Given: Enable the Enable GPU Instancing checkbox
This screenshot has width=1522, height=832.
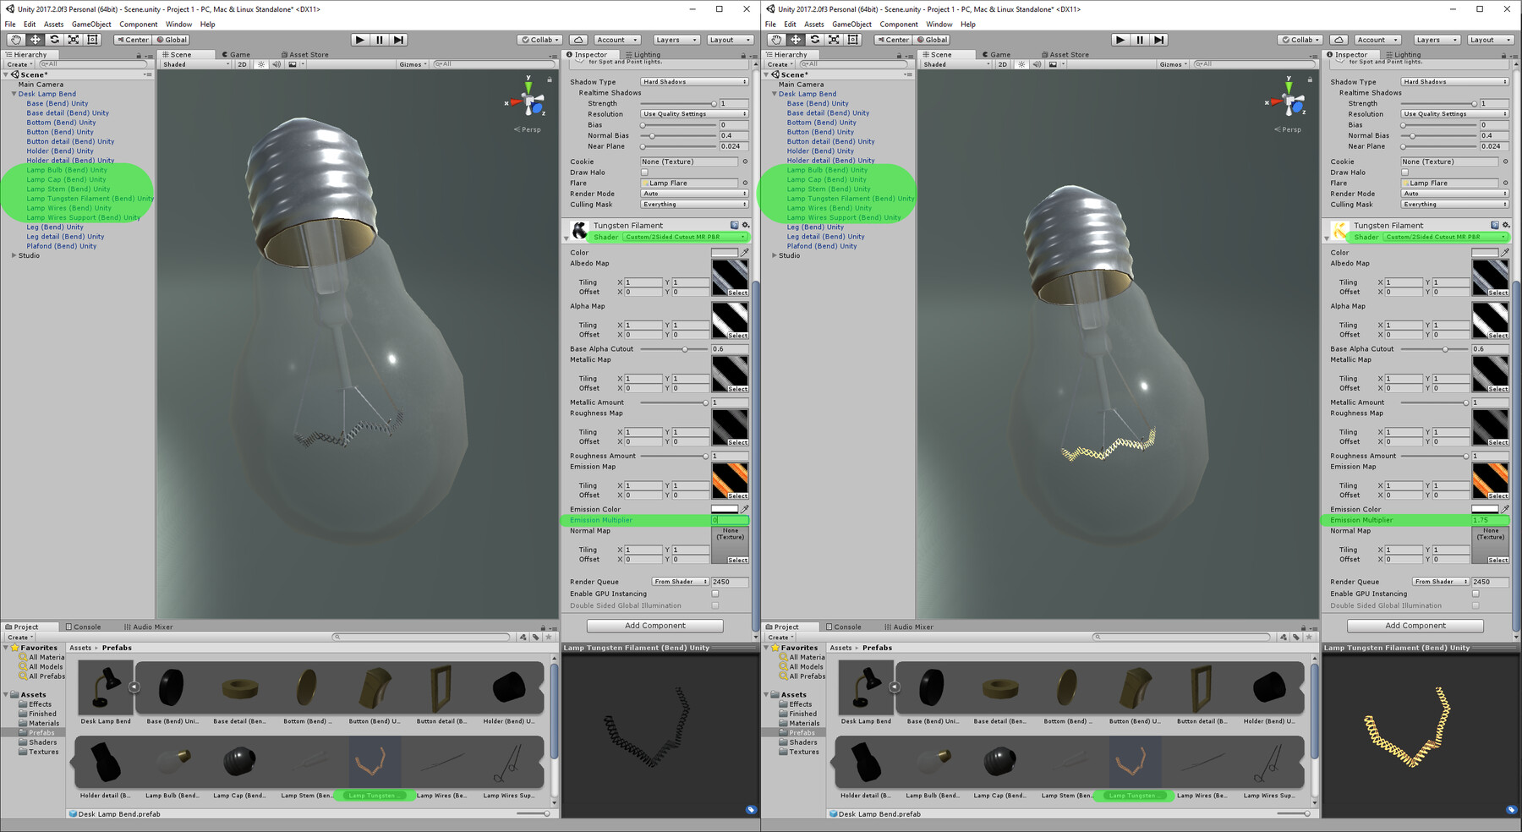Looking at the screenshot, I should [714, 594].
